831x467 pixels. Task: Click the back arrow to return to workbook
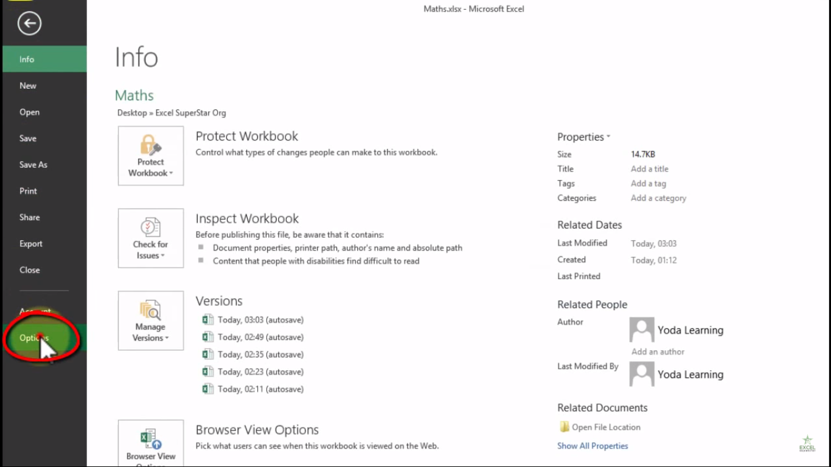pyautogui.click(x=29, y=24)
